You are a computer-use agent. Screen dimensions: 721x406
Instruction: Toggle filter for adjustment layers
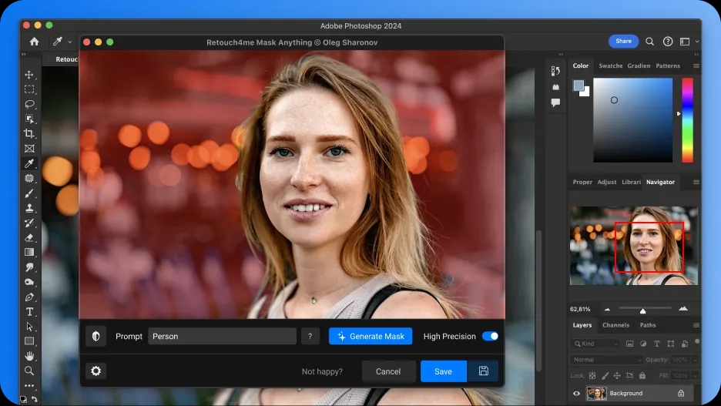tap(643, 344)
